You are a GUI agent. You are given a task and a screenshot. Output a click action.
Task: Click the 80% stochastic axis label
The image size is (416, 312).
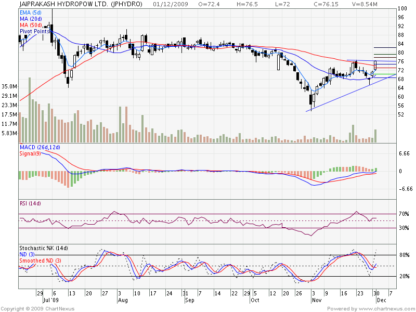click(405, 255)
